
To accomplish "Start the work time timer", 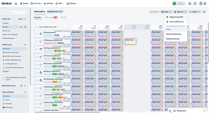I will pos(174,4).
